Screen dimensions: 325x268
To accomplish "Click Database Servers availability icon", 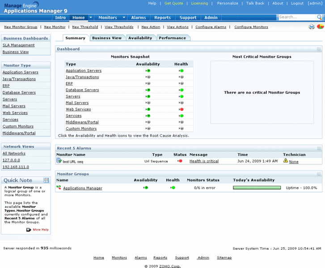I will pos(148,90).
